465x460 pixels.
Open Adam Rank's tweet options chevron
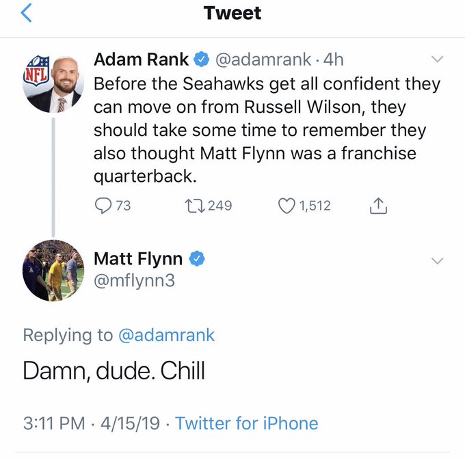tap(438, 60)
